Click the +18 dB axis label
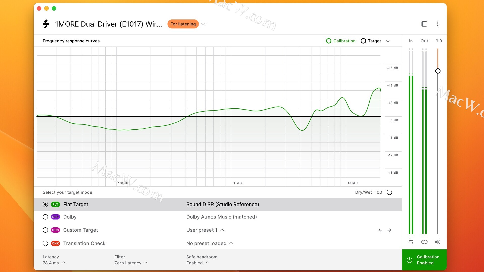 click(x=392, y=68)
